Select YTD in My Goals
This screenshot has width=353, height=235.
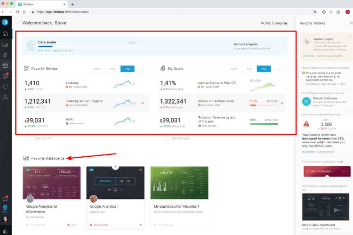264,69
